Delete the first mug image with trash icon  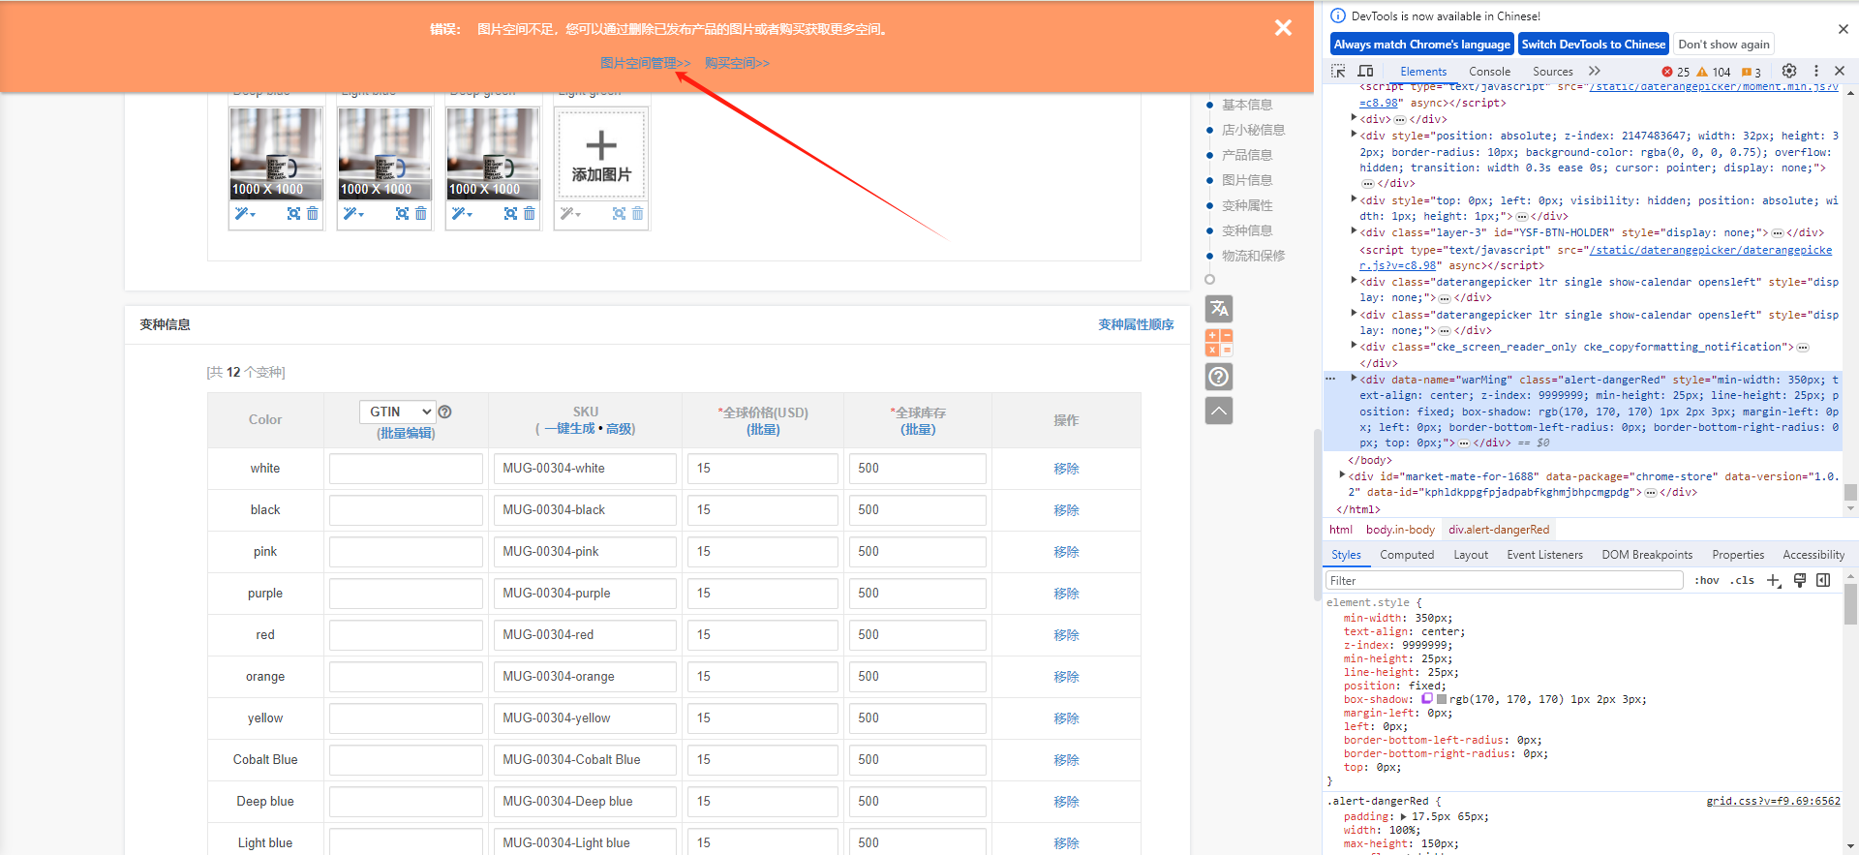pyautogui.click(x=312, y=213)
